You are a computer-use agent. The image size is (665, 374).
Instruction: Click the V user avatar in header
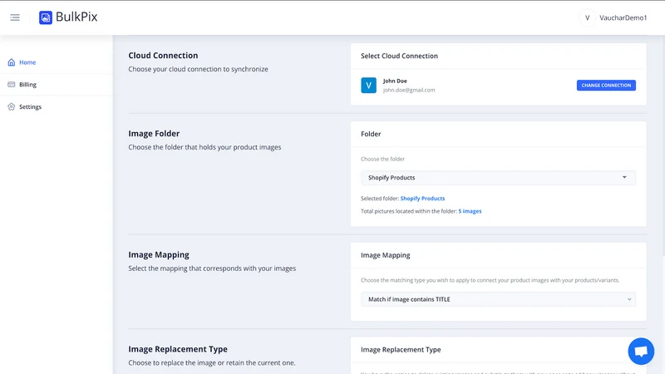588,17
